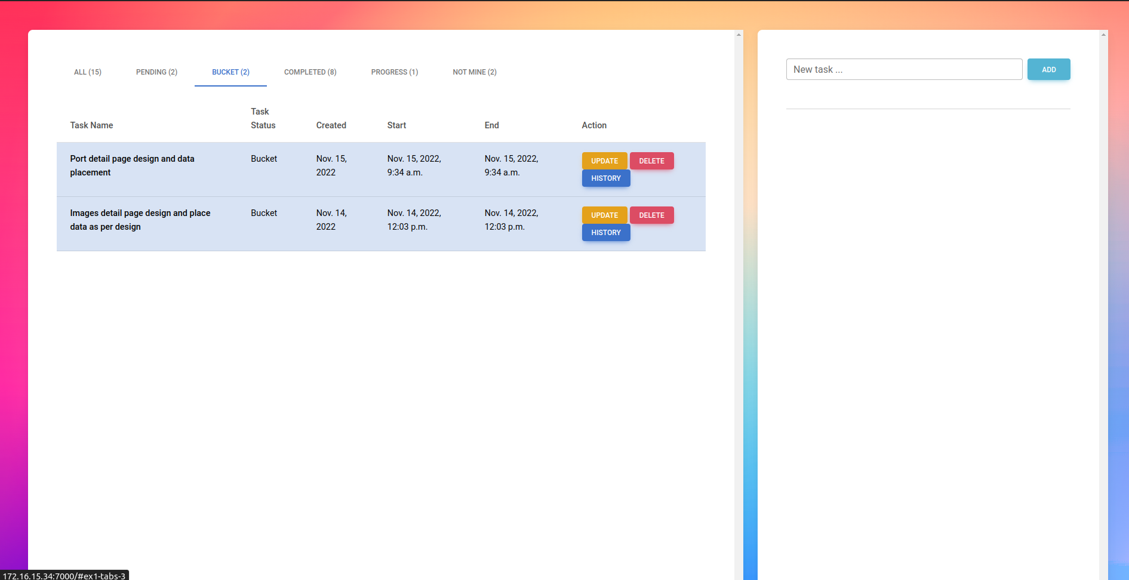Open history for Port detail page task
The height and width of the screenshot is (580, 1129).
pyautogui.click(x=606, y=178)
